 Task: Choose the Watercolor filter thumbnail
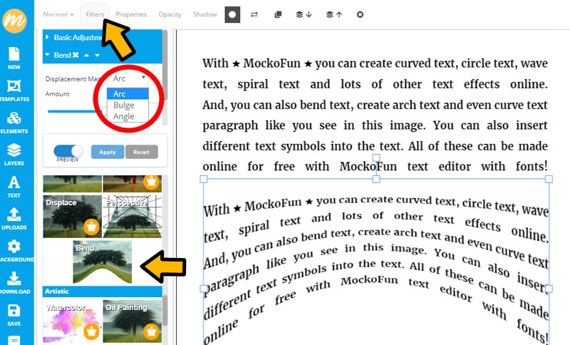point(72,321)
